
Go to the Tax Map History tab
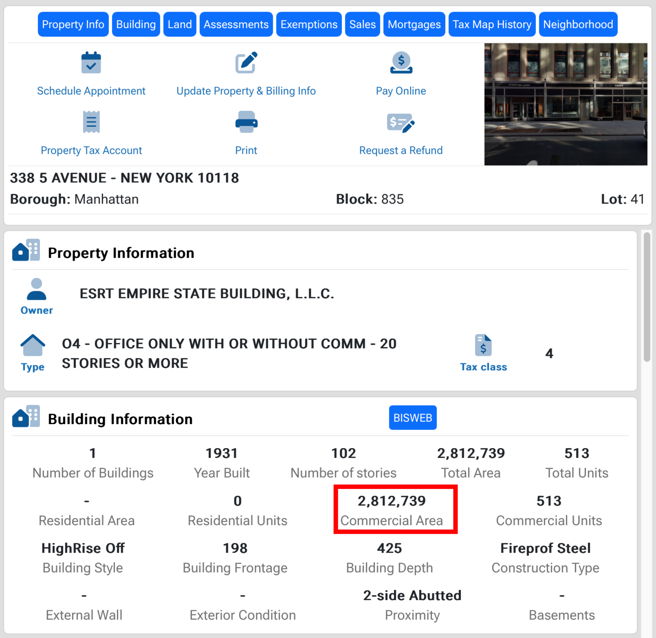pos(492,24)
